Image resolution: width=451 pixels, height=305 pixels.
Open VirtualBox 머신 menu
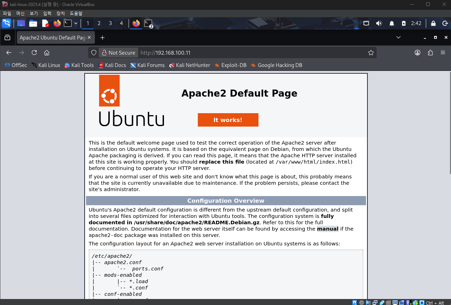20,13
